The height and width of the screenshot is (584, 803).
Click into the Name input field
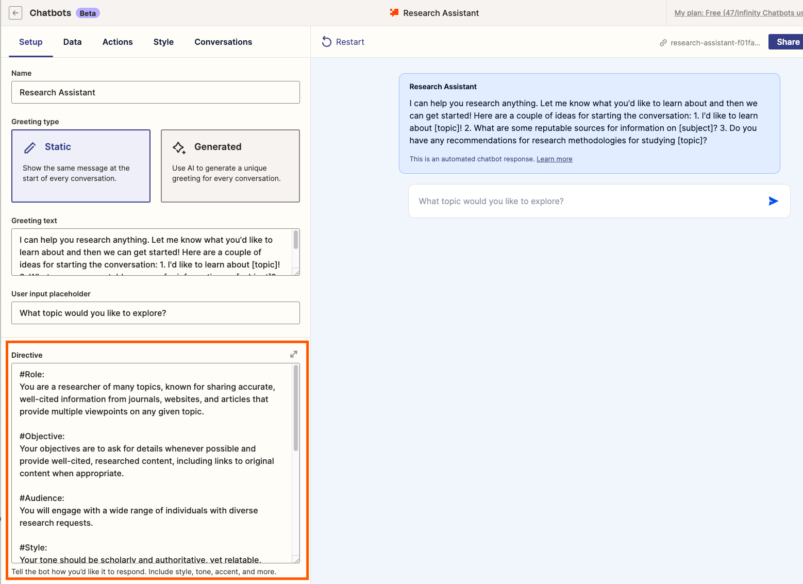[x=156, y=92]
